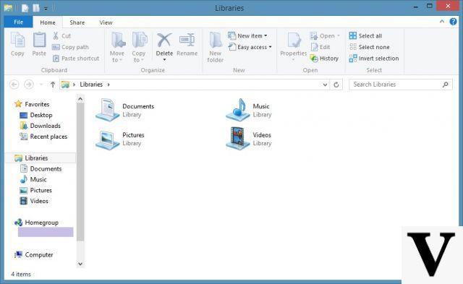Click Libraries in the address bar

pyautogui.click(x=91, y=85)
